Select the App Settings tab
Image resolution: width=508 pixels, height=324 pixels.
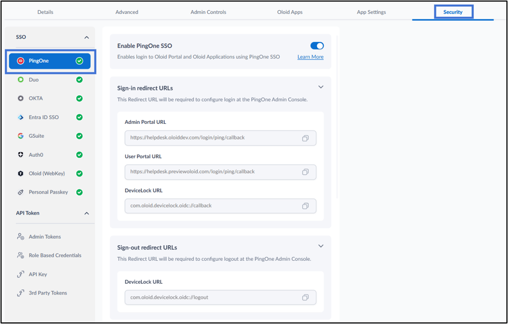(x=371, y=12)
